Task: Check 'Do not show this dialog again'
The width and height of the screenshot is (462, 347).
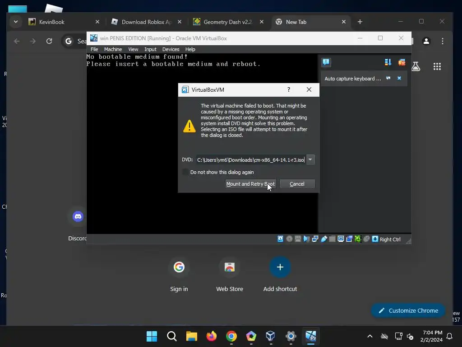Action: coord(185,172)
